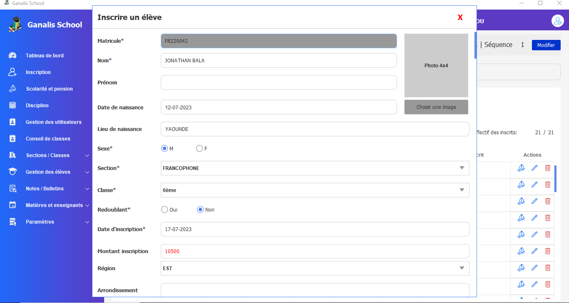Click the empty Prénom field
The image size is (569, 303).
click(x=279, y=82)
